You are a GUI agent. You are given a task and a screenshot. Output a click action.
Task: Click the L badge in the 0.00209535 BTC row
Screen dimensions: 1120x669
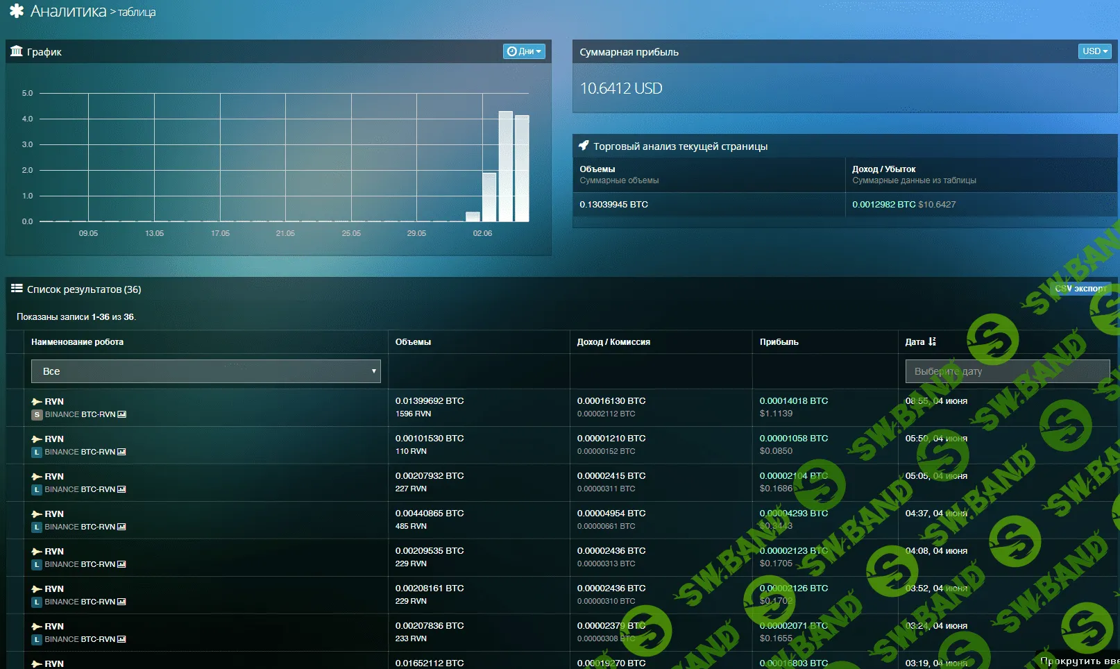(x=37, y=565)
